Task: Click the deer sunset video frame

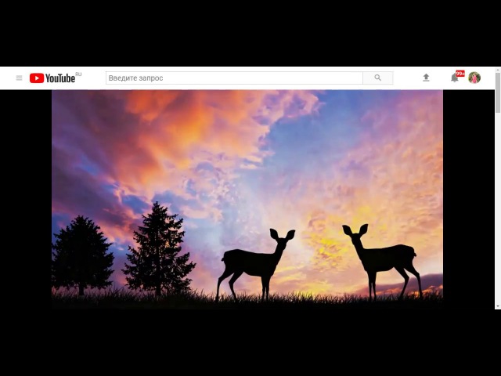Action: (x=247, y=199)
